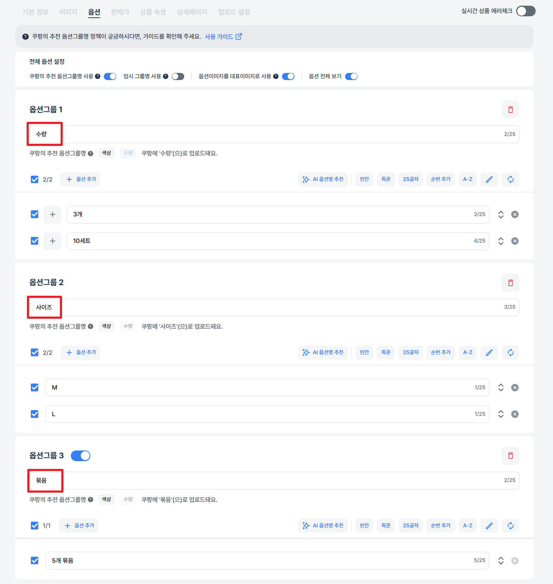The image size is (553, 584).
Task: Toggle 실시간 상품 에러체크 switch
Action: (x=526, y=11)
